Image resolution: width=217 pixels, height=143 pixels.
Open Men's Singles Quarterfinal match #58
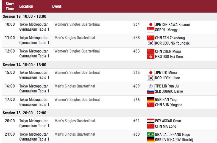point(75,38)
